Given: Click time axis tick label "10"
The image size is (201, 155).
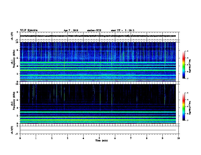Looking at the screenshot, I should (178, 138).
